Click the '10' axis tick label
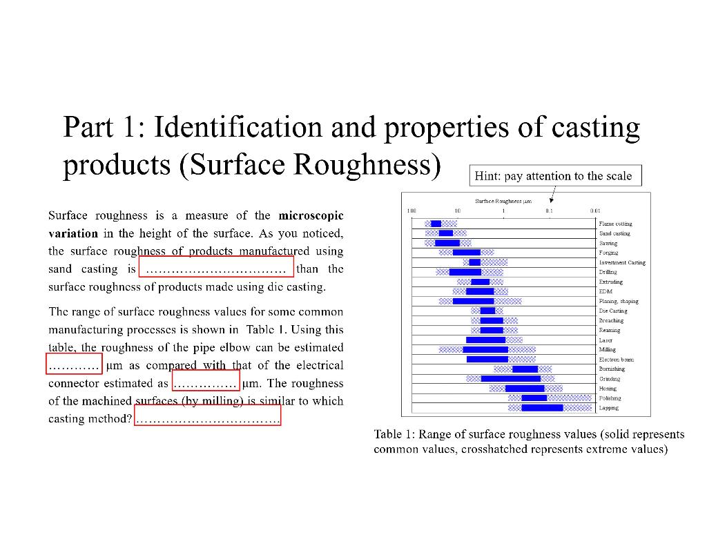The image size is (707, 546). pyautogui.click(x=457, y=211)
